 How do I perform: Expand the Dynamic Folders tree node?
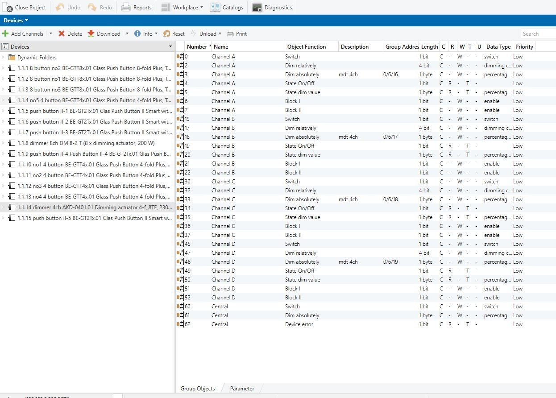click(x=4, y=58)
